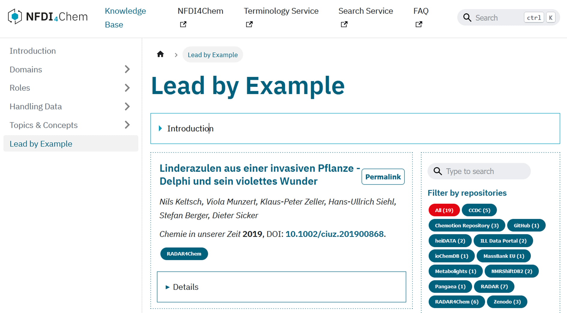
Task: Select Topics & Concepts in the sidebar
Action: (43, 125)
